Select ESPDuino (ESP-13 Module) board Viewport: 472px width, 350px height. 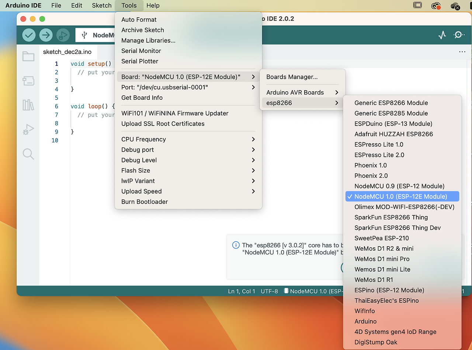coord(402,124)
